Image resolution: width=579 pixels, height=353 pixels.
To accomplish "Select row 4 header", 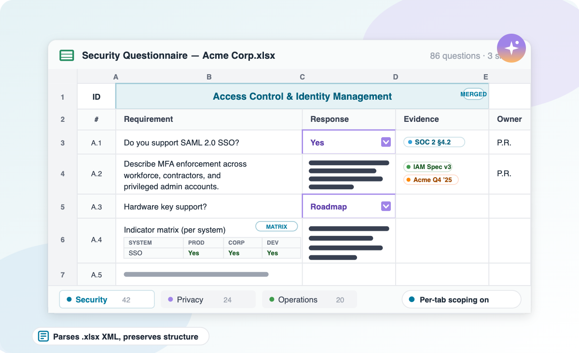I will [63, 174].
